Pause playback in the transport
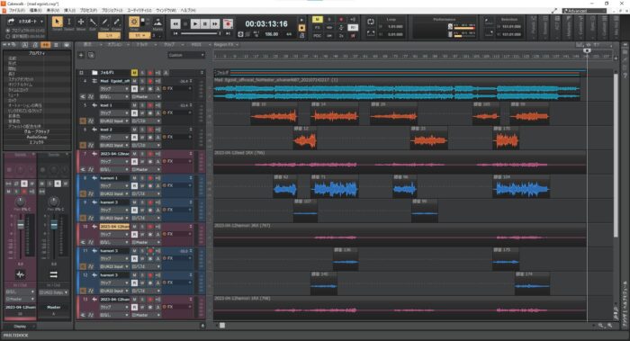Viewport: 630px width, 341px height. click(205, 24)
